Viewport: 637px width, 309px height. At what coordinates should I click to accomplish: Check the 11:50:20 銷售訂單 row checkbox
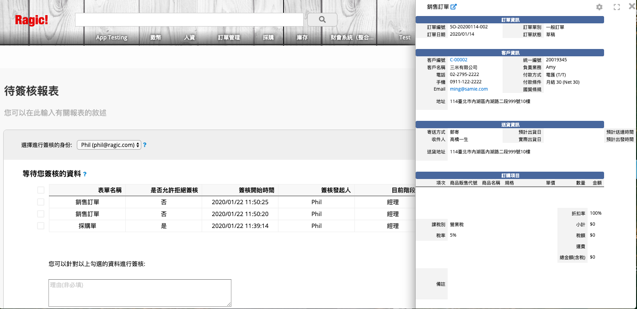click(41, 214)
